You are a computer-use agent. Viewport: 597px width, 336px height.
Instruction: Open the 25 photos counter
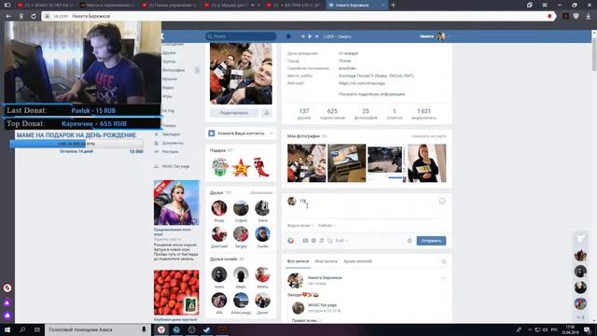click(366, 114)
